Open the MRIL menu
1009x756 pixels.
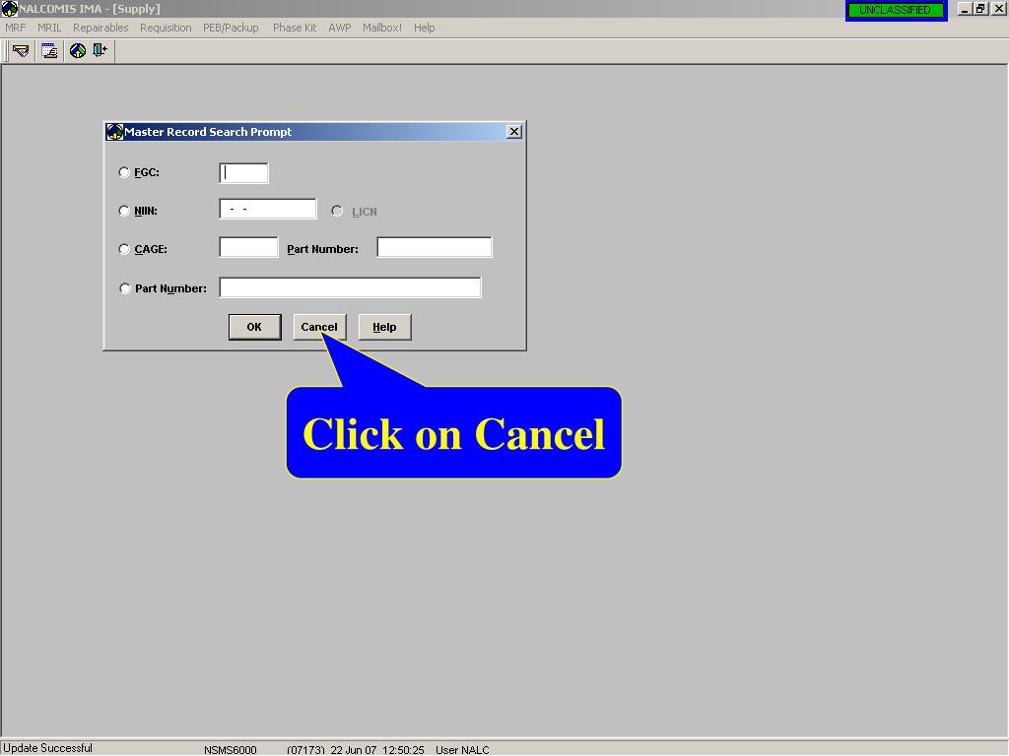pos(49,28)
